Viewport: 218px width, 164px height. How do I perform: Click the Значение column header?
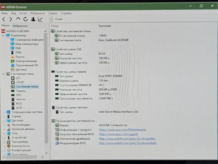[105, 26]
